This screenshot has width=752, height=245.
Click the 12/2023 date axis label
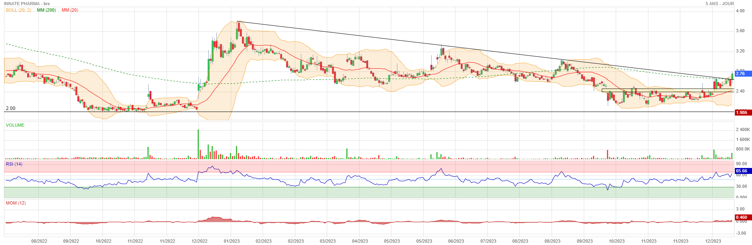pyautogui.click(x=713, y=241)
